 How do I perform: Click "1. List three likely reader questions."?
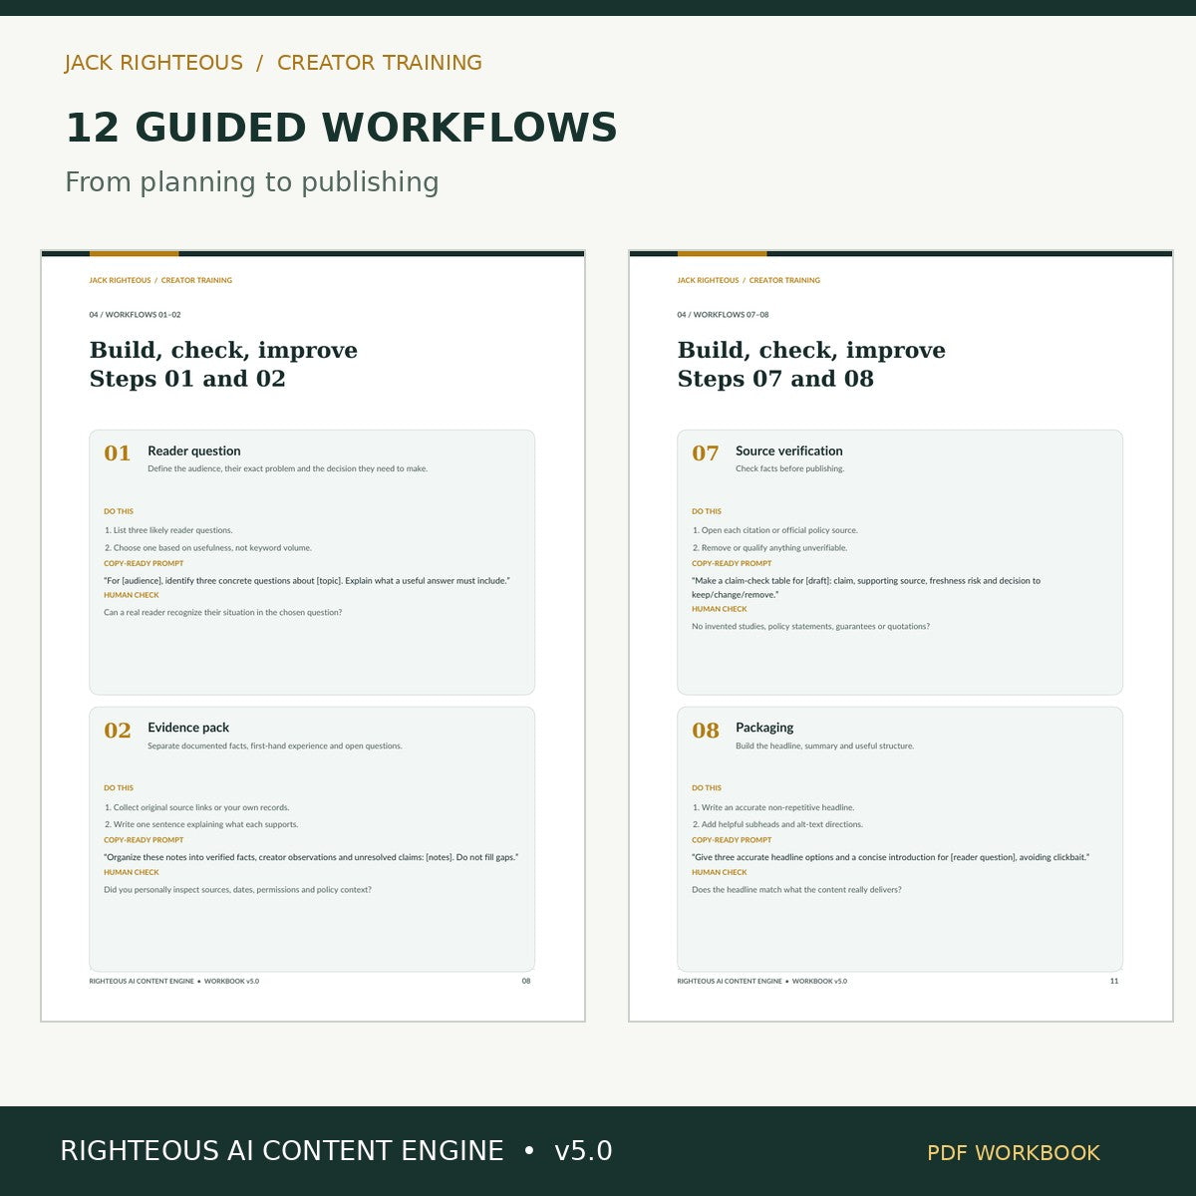(168, 530)
